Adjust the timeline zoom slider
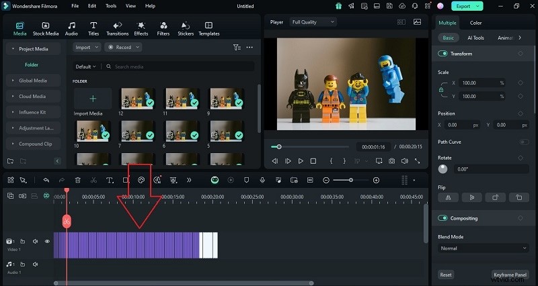This screenshot has width=538, height=286. point(350,180)
